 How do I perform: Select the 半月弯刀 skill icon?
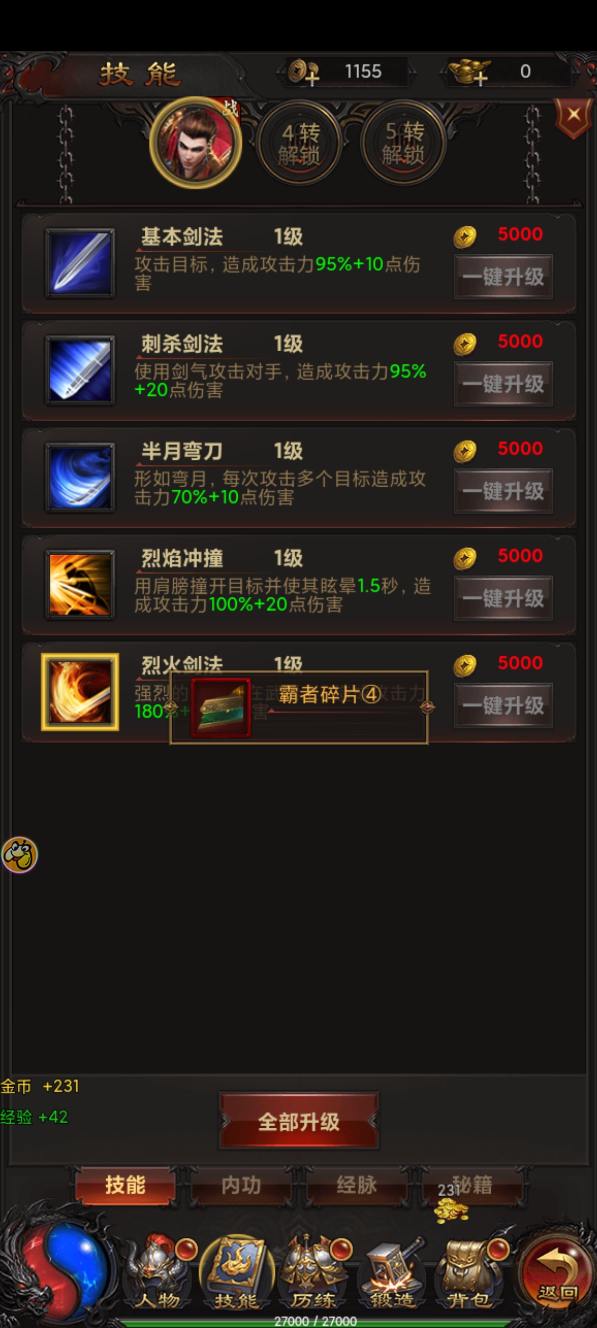click(80, 477)
